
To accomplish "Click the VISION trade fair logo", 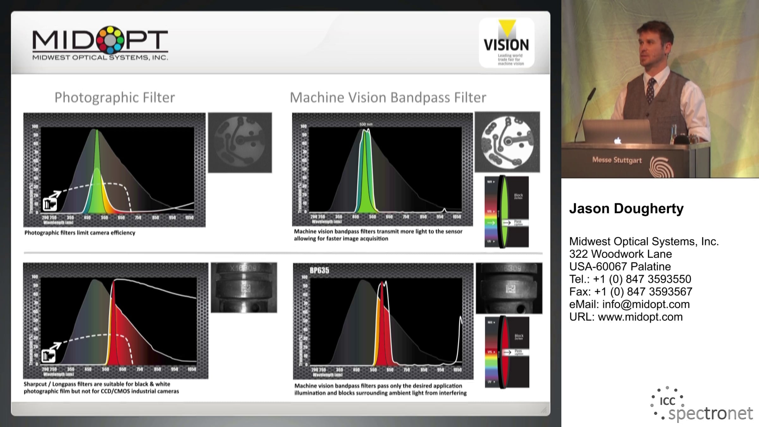I will coord(507,43).
